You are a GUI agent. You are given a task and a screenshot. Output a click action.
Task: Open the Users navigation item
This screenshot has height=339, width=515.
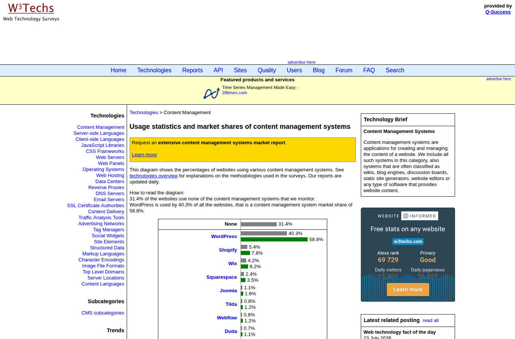coord(294,70)
